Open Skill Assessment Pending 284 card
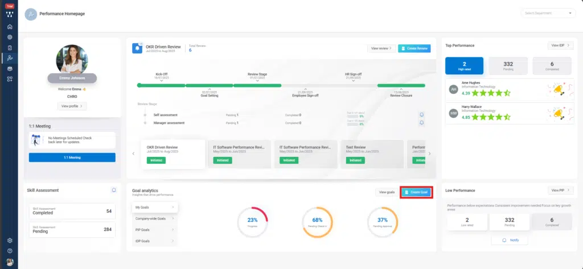The image size is (583, 269). (72, 230)
